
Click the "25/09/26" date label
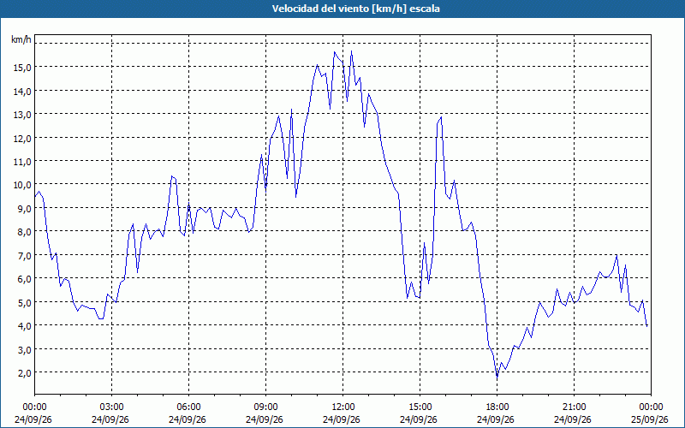[x=650, y=419]
